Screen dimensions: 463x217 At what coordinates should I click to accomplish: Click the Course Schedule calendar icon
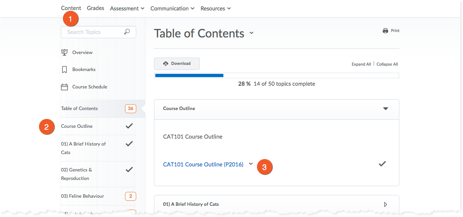click(64, 87)
